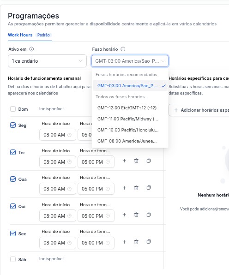Add time slot for Qui row
The image size is (229, 275).
(124, 215)
